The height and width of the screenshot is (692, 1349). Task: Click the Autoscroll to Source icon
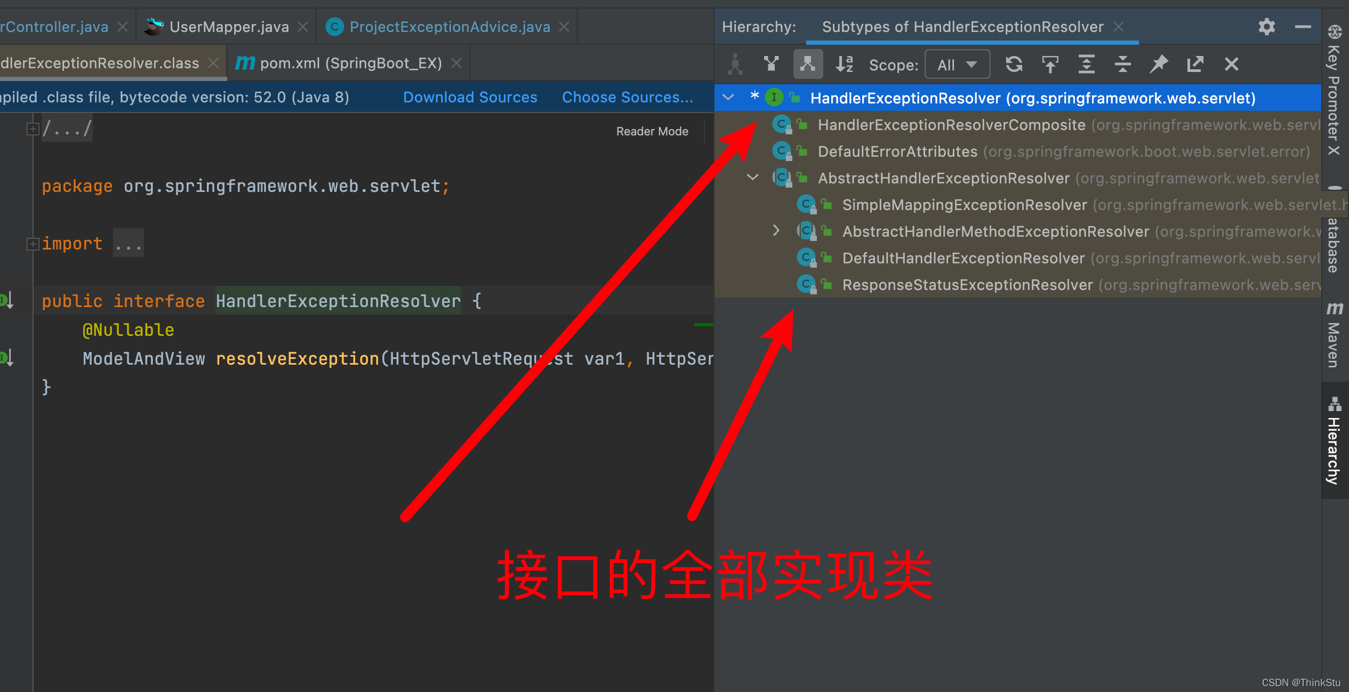coord(1050,65)
